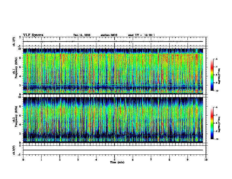This screenshot has height=179, width=232.
Task: Click the "-10" label on ch.2 color scale
Action: (x=217, y=139)
